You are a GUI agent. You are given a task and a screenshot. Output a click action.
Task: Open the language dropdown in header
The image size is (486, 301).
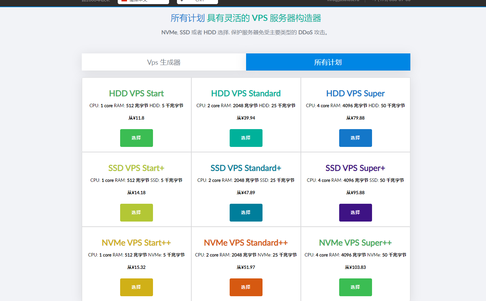pos(143,1)
